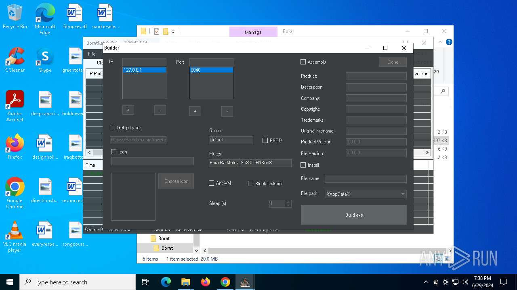Select directionsh image file on desktop

[45, 191]
